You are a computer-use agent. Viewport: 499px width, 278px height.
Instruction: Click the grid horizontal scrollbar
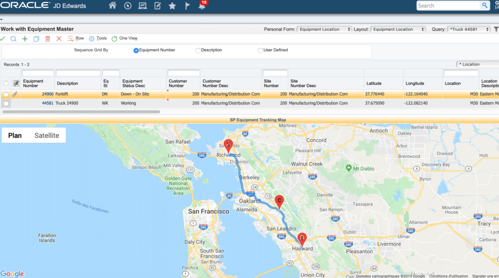[81, 111]
